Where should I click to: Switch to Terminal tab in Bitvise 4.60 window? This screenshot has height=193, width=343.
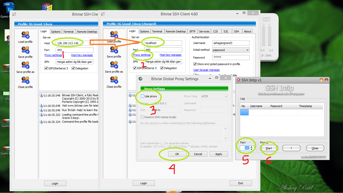click(x=157, y=31)
